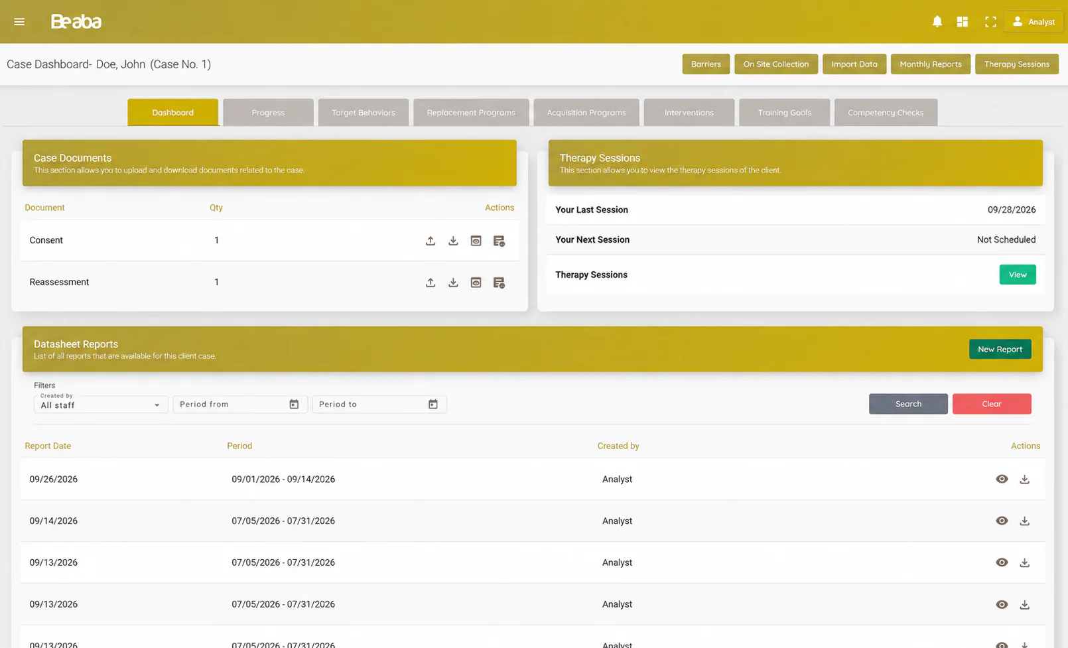
Task: Switch to the Training Goals tab
Action: [785, 113]
